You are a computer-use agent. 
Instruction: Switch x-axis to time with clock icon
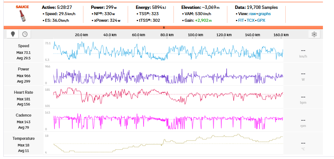pos(25,34)
